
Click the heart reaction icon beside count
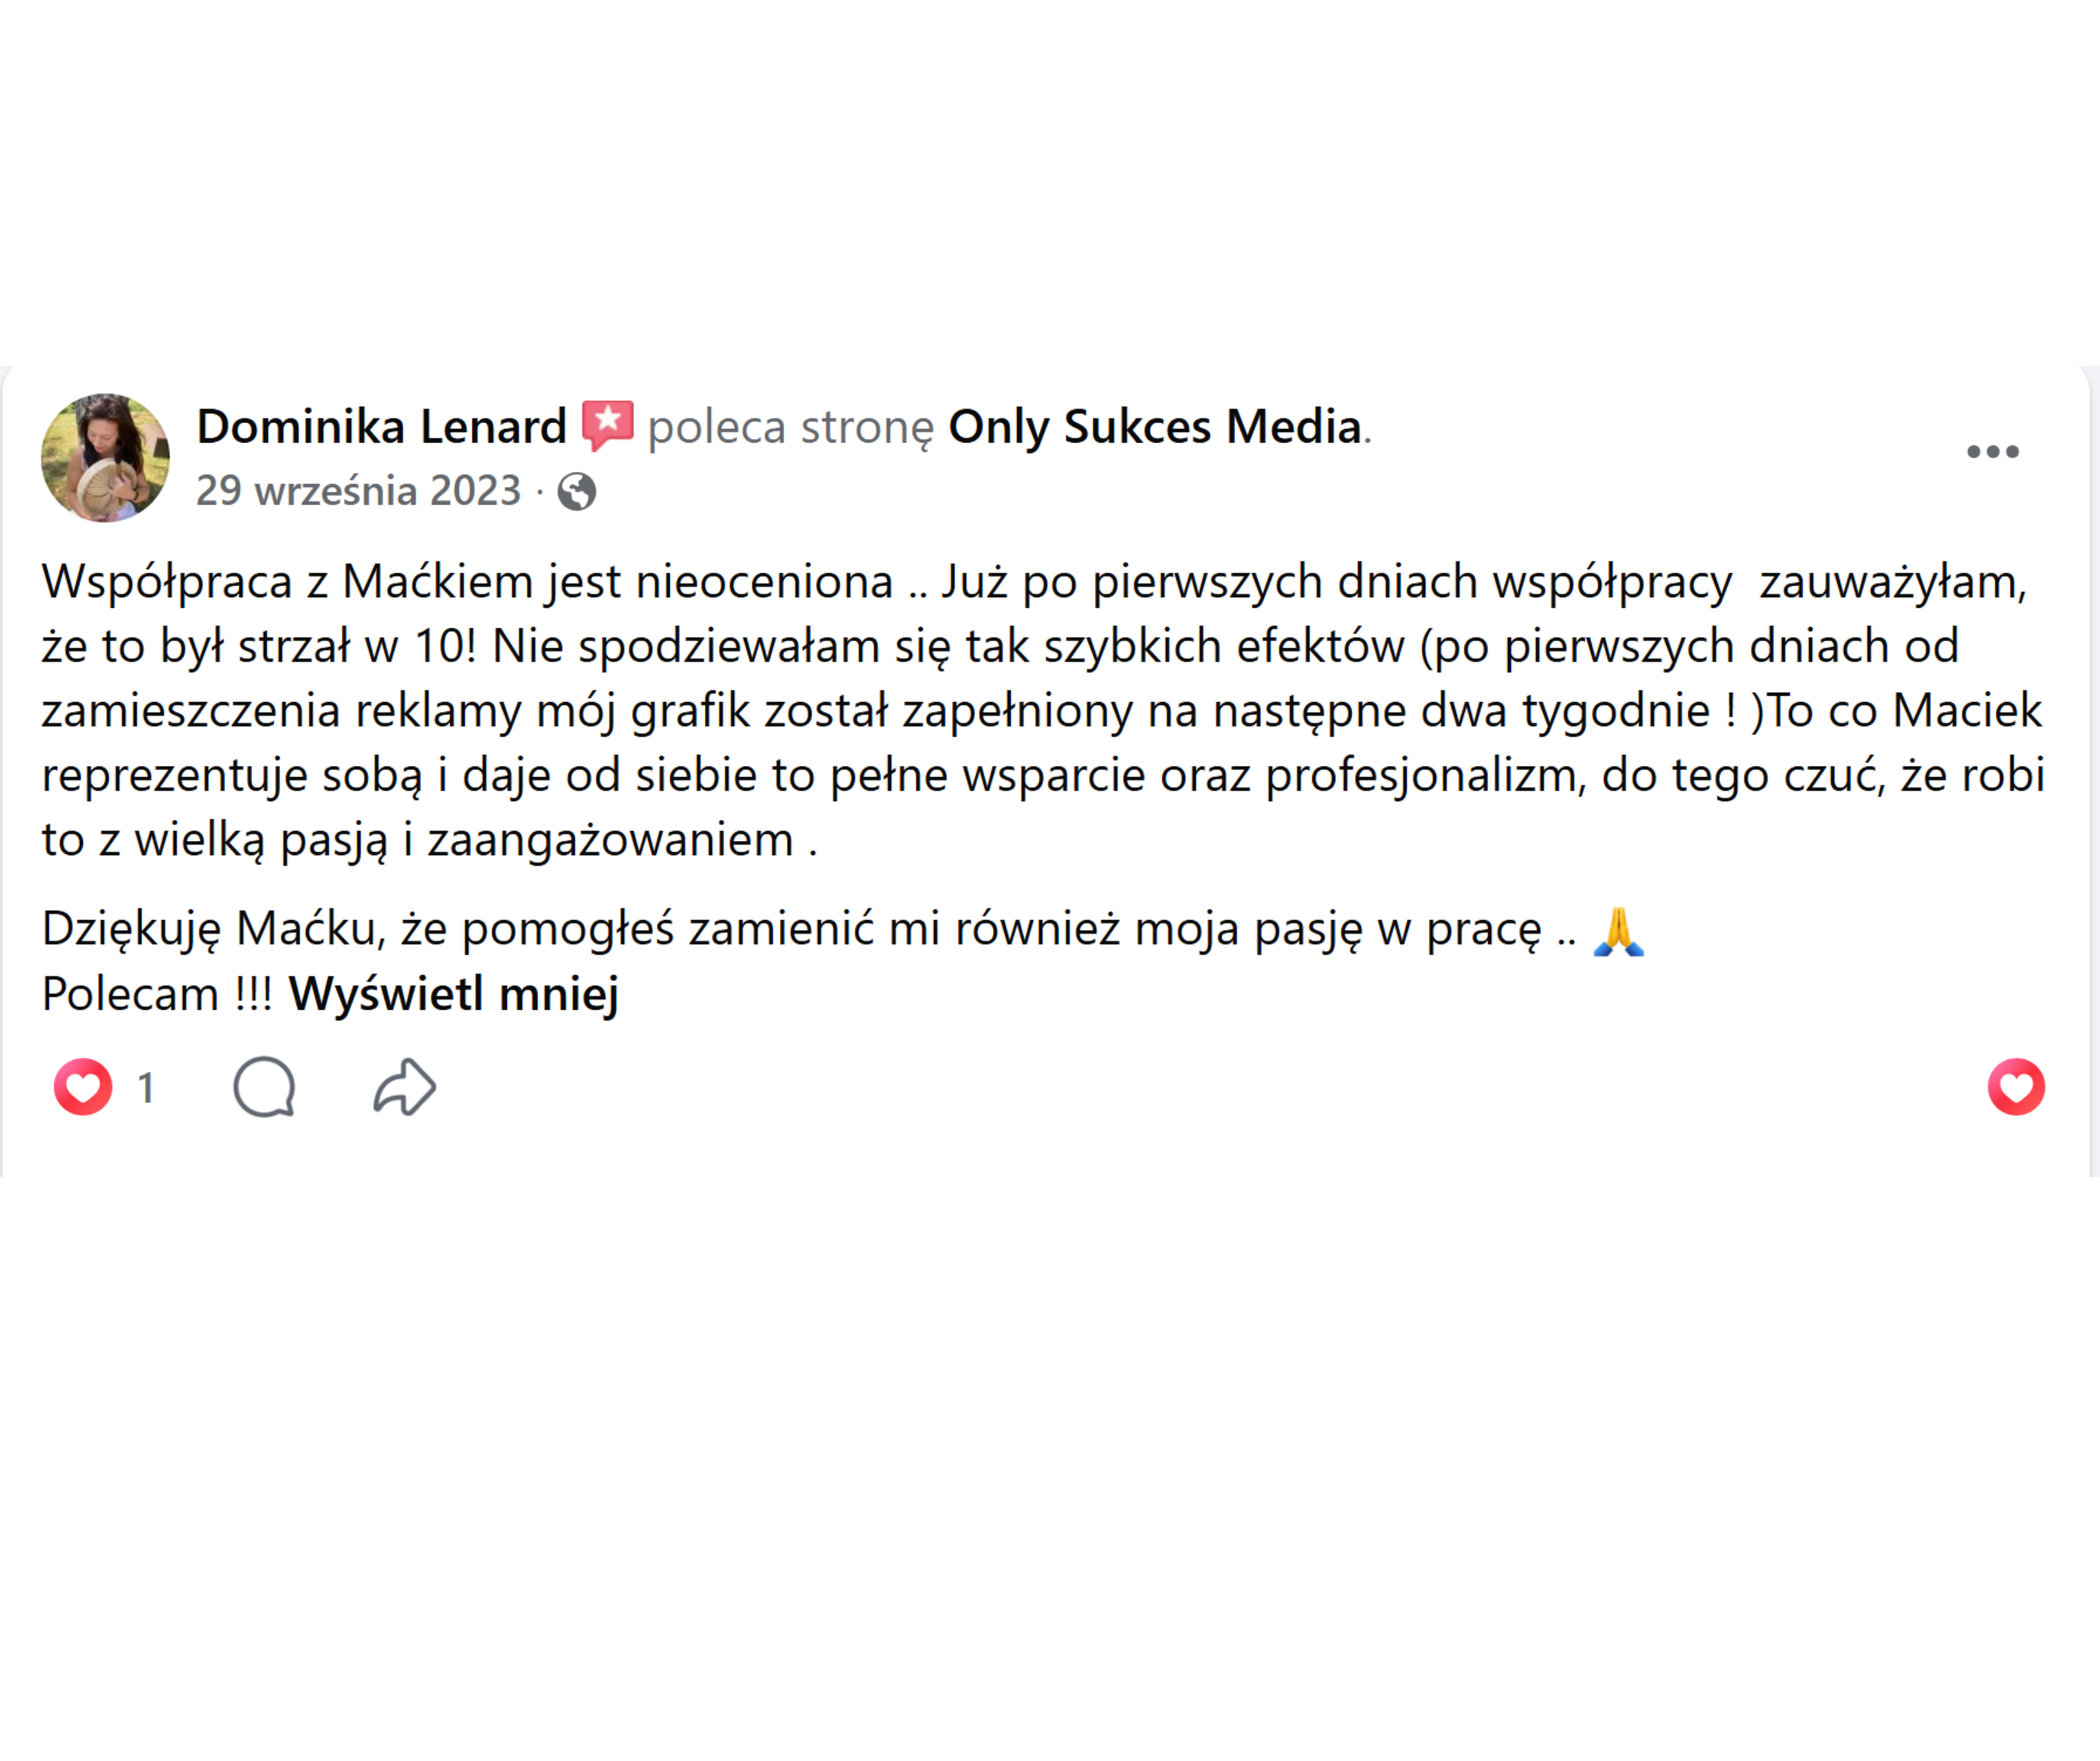(83, 1087)
